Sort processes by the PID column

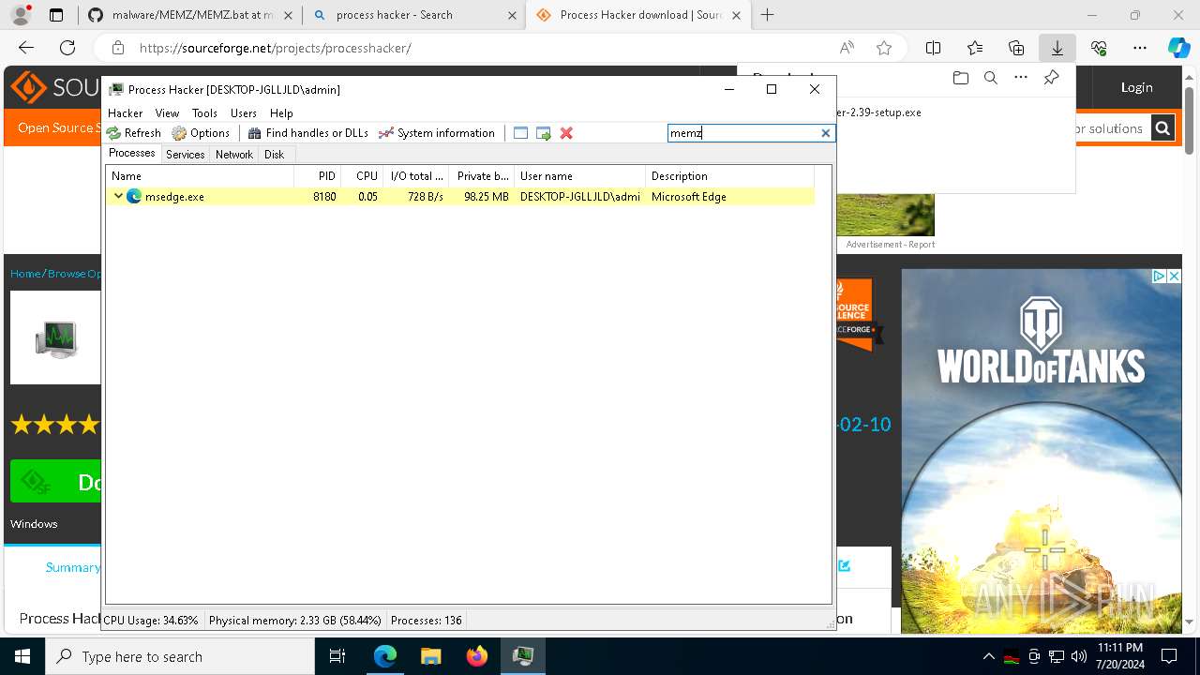(318, 175)
